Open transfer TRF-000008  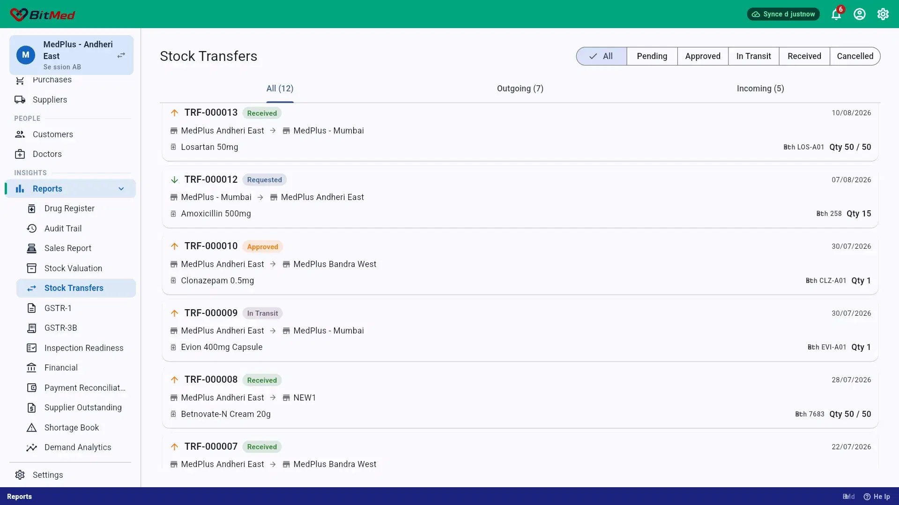coord(520,397)
